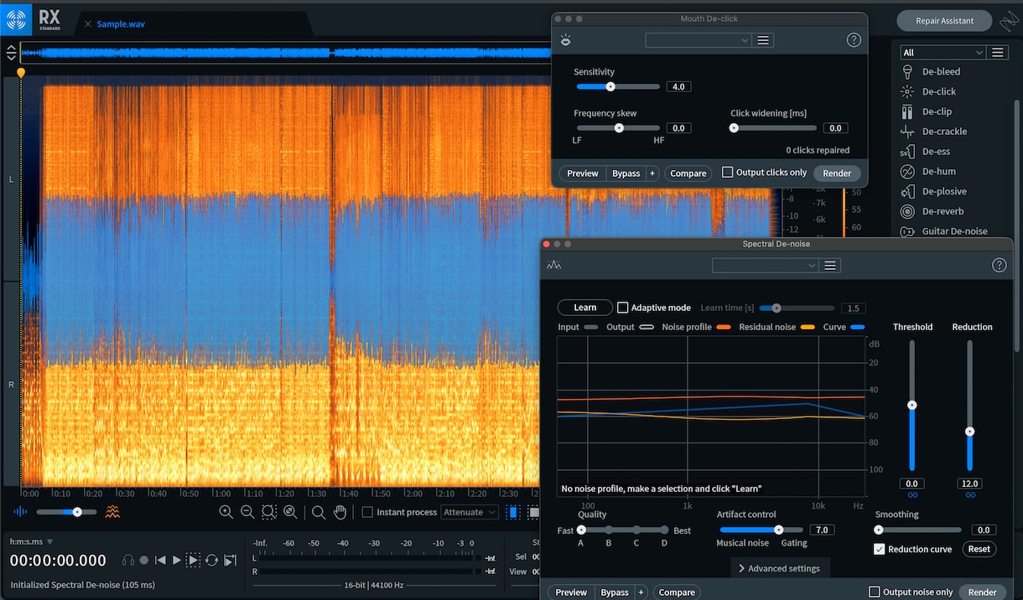Click the Mouth De-click lips icon

coord(566,40)
